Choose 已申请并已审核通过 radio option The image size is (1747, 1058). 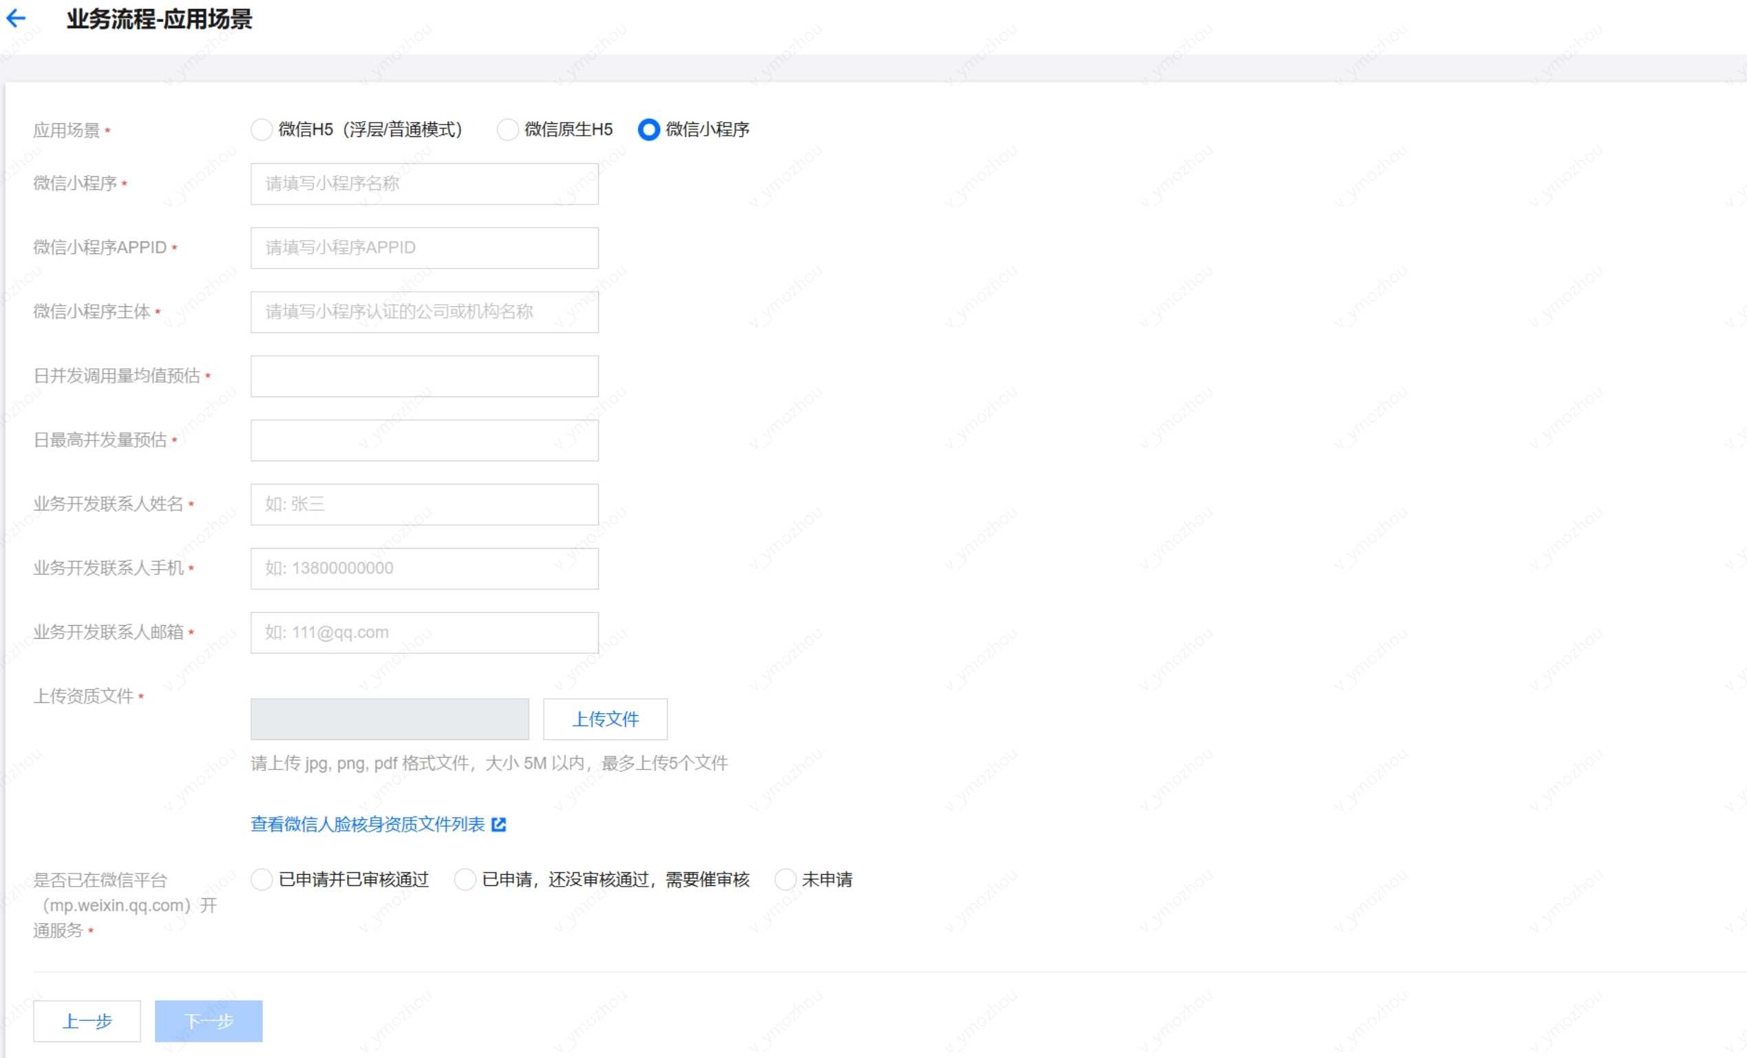[x=262, y=879]
